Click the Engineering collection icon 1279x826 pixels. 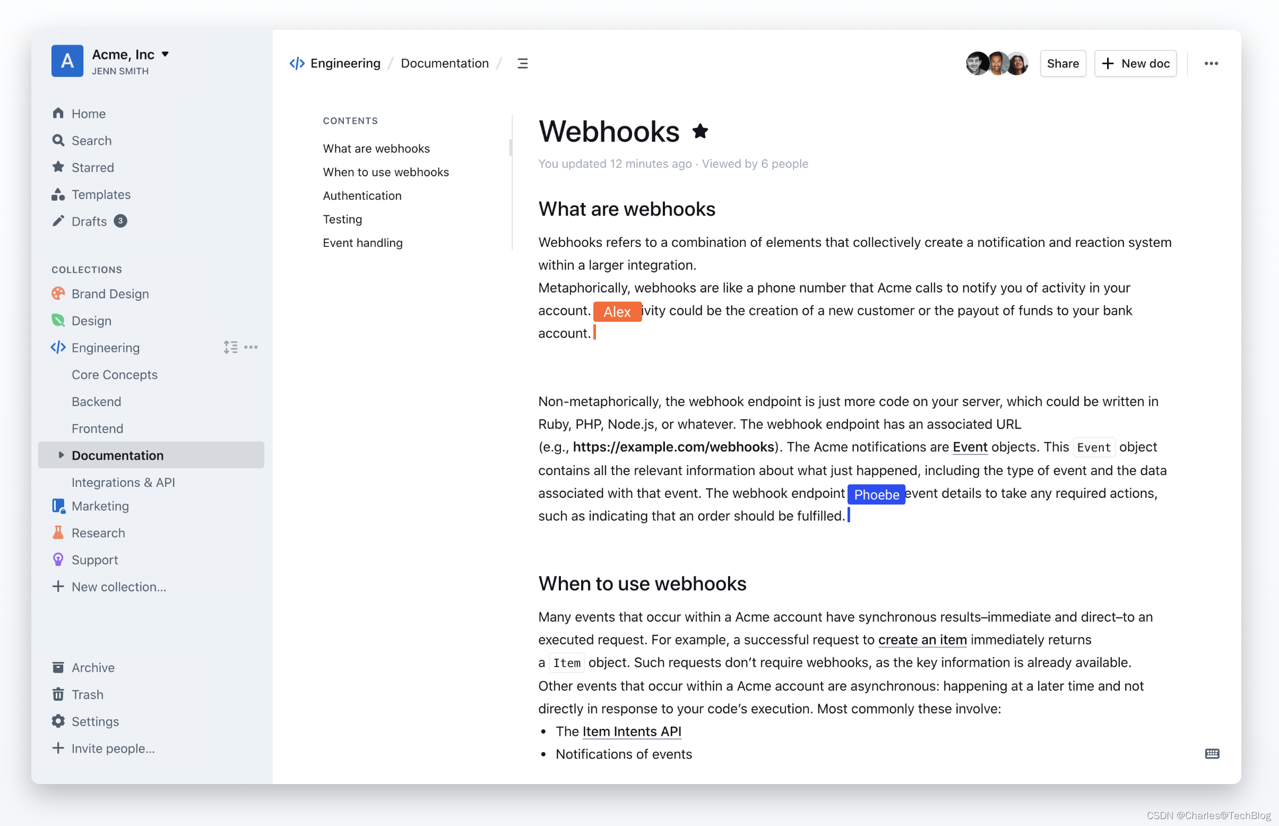click(58, 347)
